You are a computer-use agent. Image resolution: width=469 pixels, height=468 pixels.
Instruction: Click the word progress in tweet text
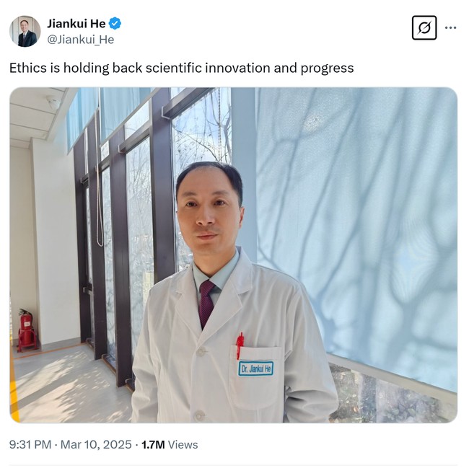(x=328, y=69)
